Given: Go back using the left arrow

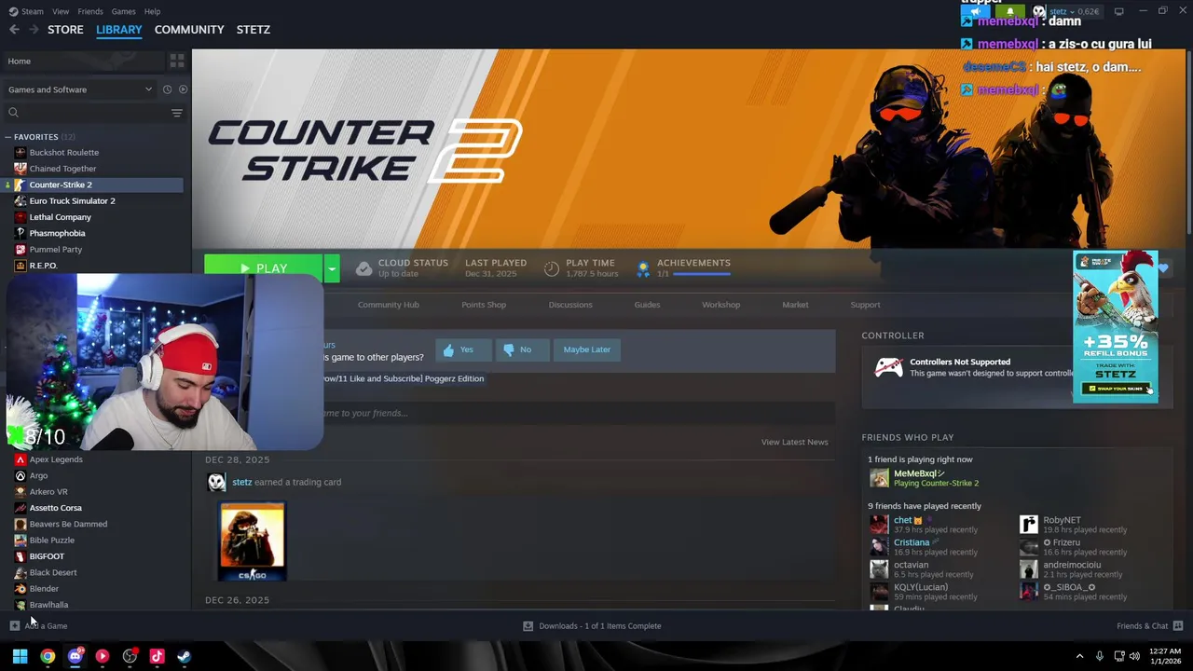Looking at the screenshot, I should (14, 30).
